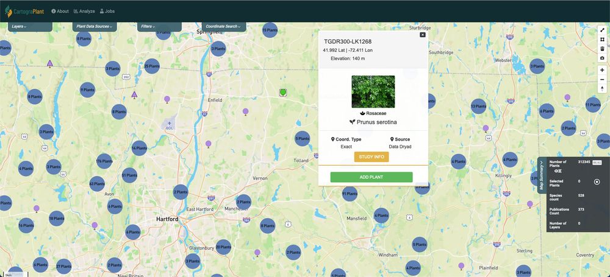
Task: Toggle the Selected Plants target icon
Action: 597,182
